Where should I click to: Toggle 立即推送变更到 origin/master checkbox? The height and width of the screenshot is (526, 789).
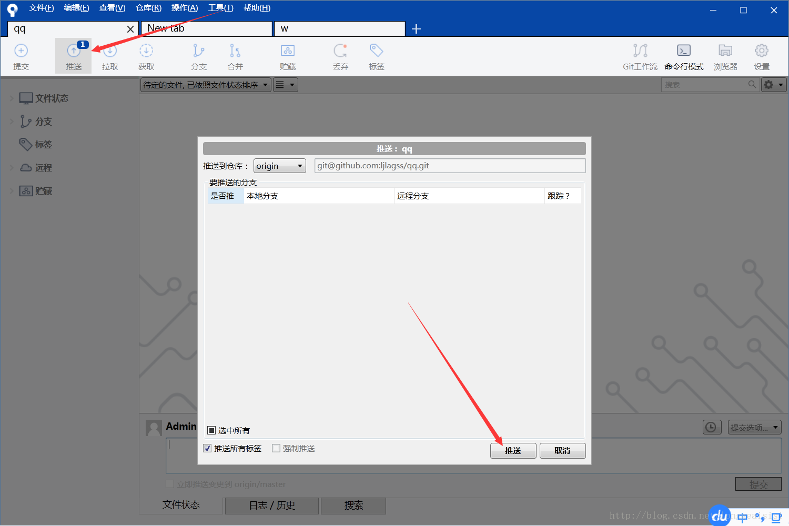pos(170,484)
